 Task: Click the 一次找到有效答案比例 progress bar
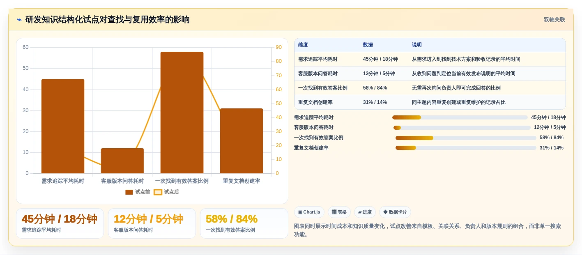pyautogui.click(x=466, y=138)
